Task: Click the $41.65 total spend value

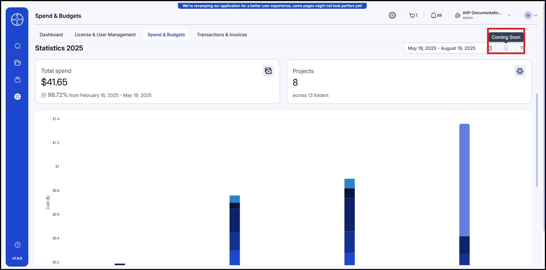Action: point(54,82)
